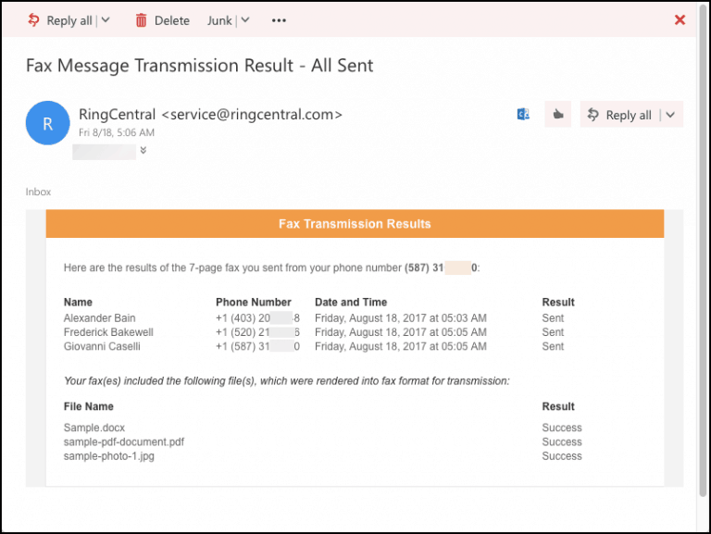Open the dropdown next to top toolbar Reply all

pos(105,19)
